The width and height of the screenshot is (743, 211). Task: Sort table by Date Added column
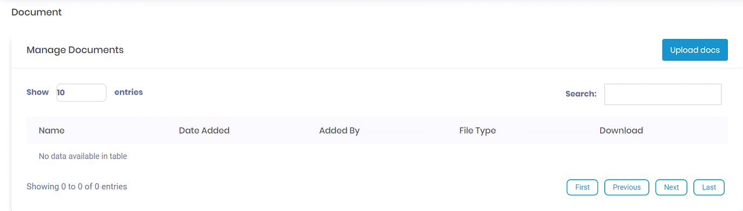[x=204, y=130]
